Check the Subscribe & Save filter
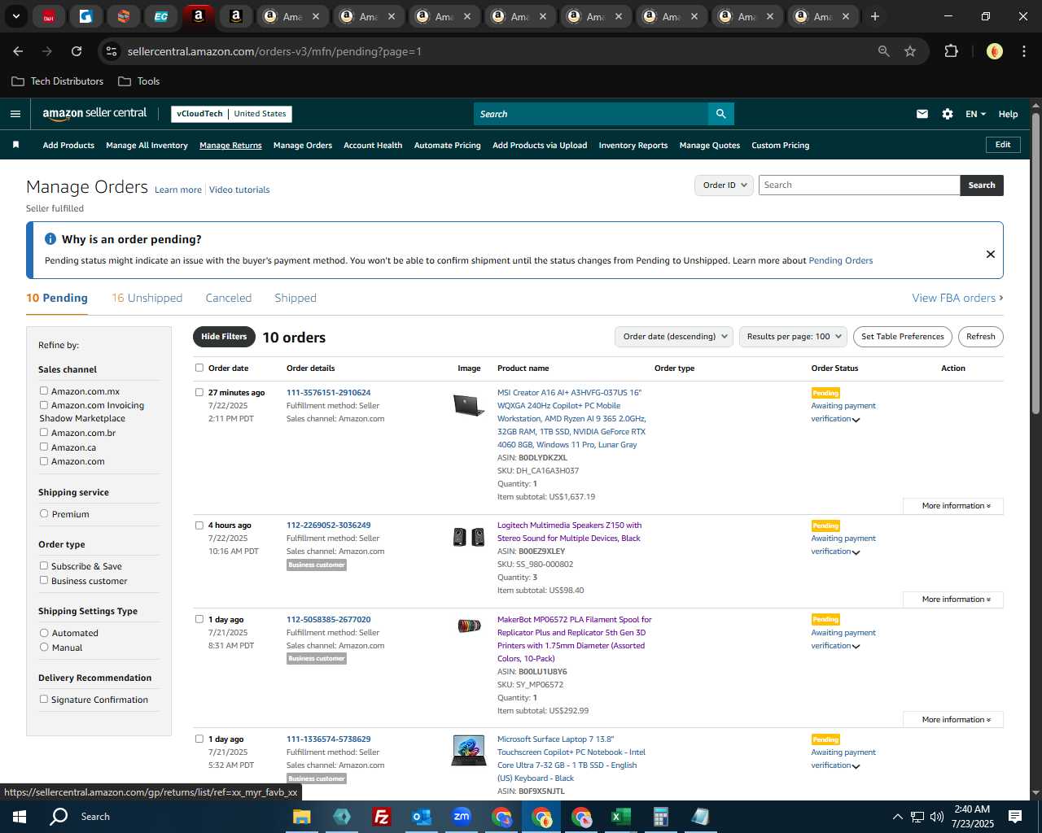Screen dimensions: 1042x833 tap(44, 565)
